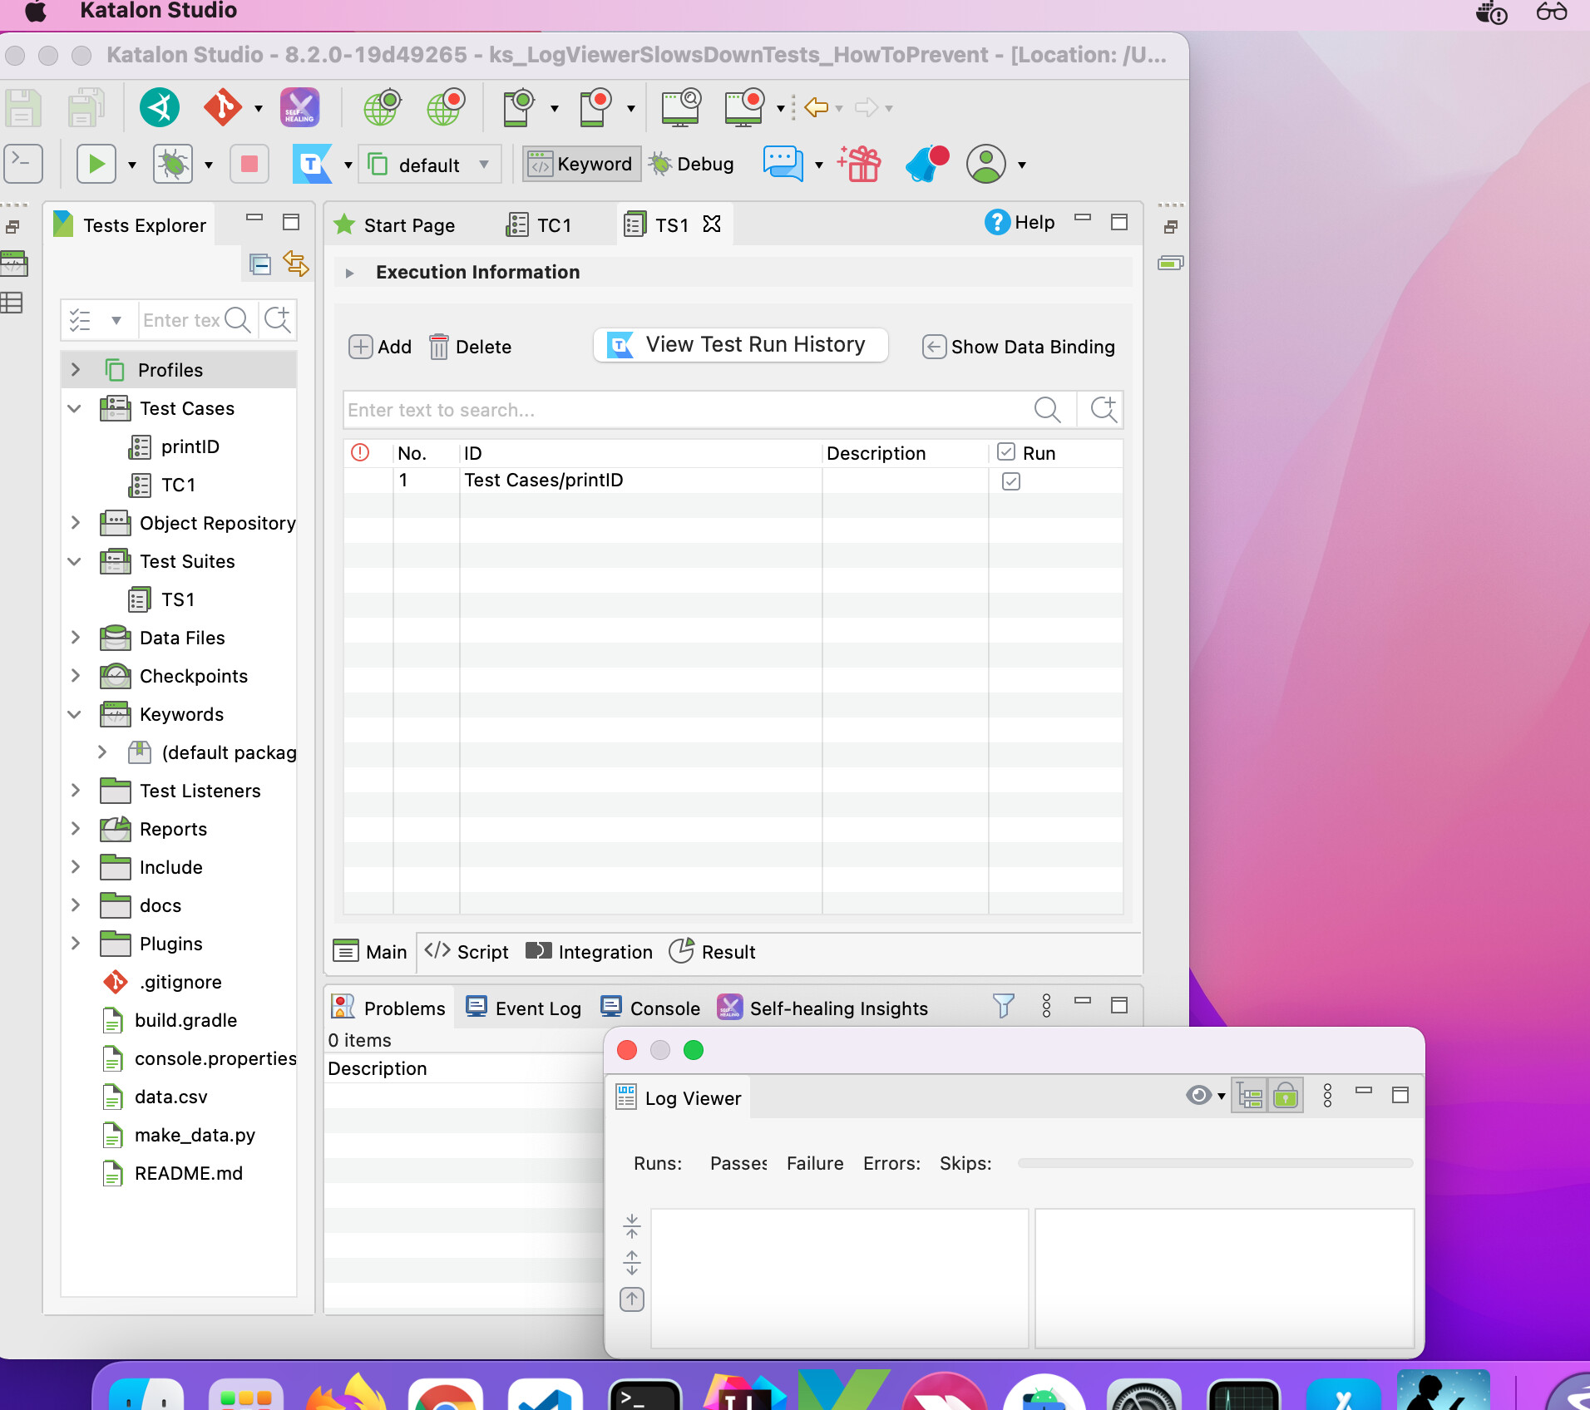Click the previous failure up-arrow icon in Log Viewer

point(632,1299)
